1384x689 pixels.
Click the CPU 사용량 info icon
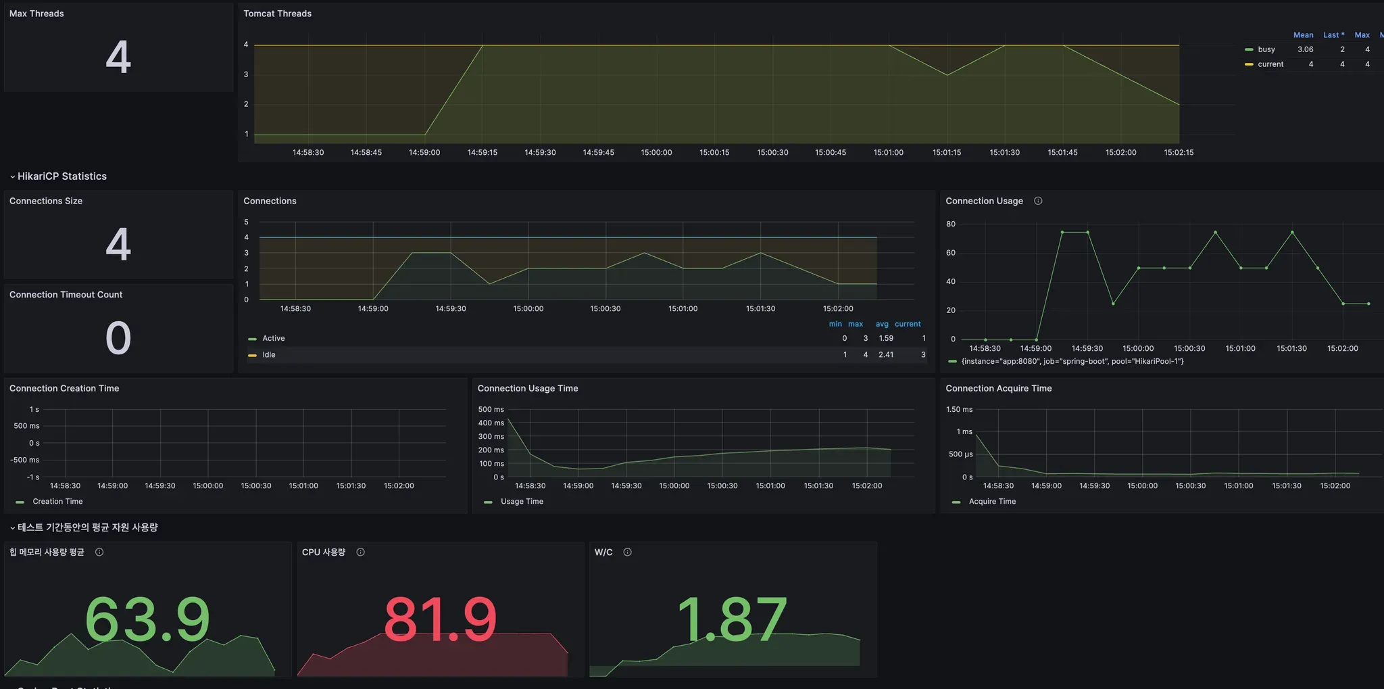360,552
